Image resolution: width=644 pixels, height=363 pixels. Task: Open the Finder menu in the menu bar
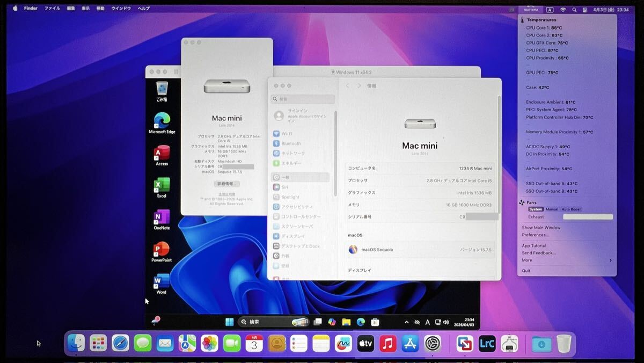pyautogui.click(x=31, y=9)
